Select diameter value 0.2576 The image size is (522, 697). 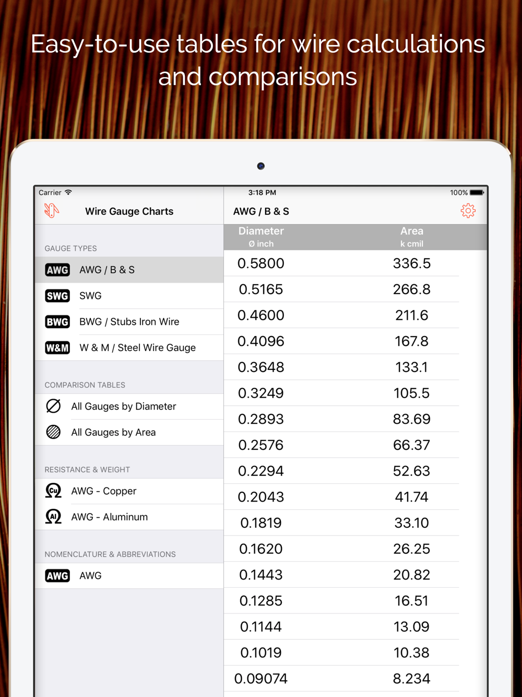[261, 445]
